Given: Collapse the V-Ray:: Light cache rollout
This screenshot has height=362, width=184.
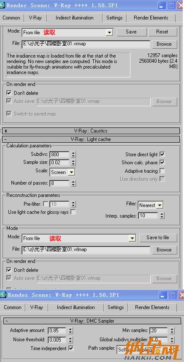Looking at the screenshot, I should 91,139.
